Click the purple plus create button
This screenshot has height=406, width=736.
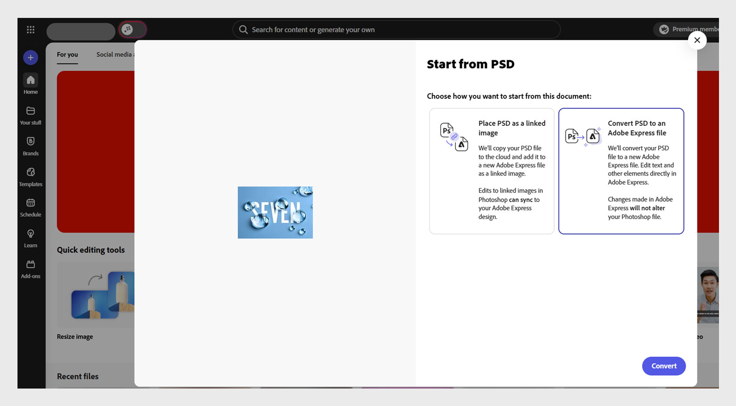30,57
